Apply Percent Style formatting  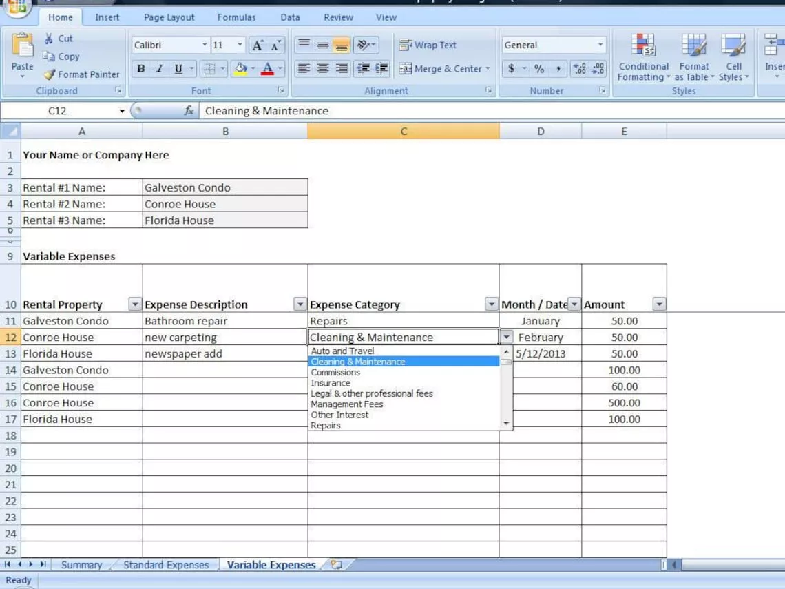(x=539, y=69)
